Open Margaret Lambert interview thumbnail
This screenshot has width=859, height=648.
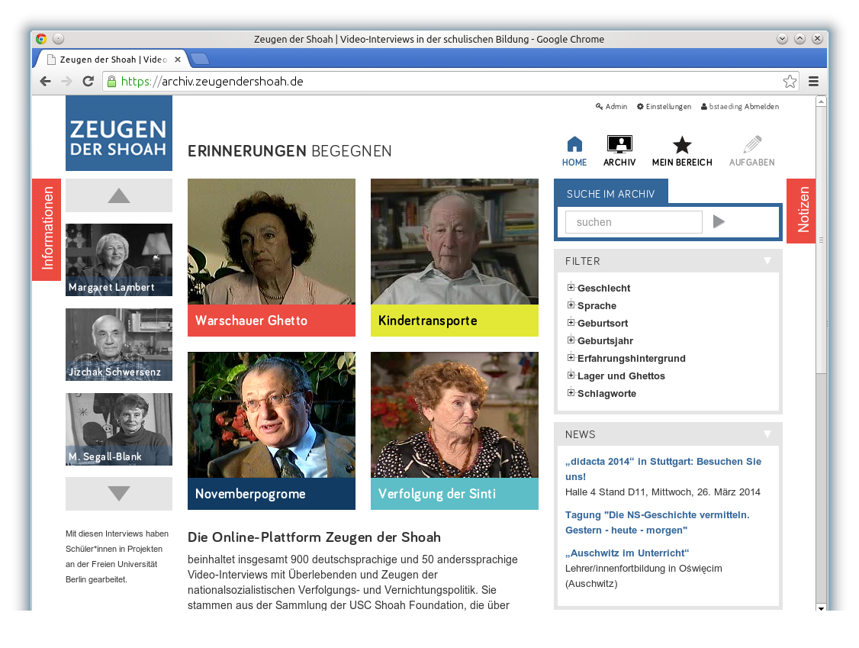[119, 260]
